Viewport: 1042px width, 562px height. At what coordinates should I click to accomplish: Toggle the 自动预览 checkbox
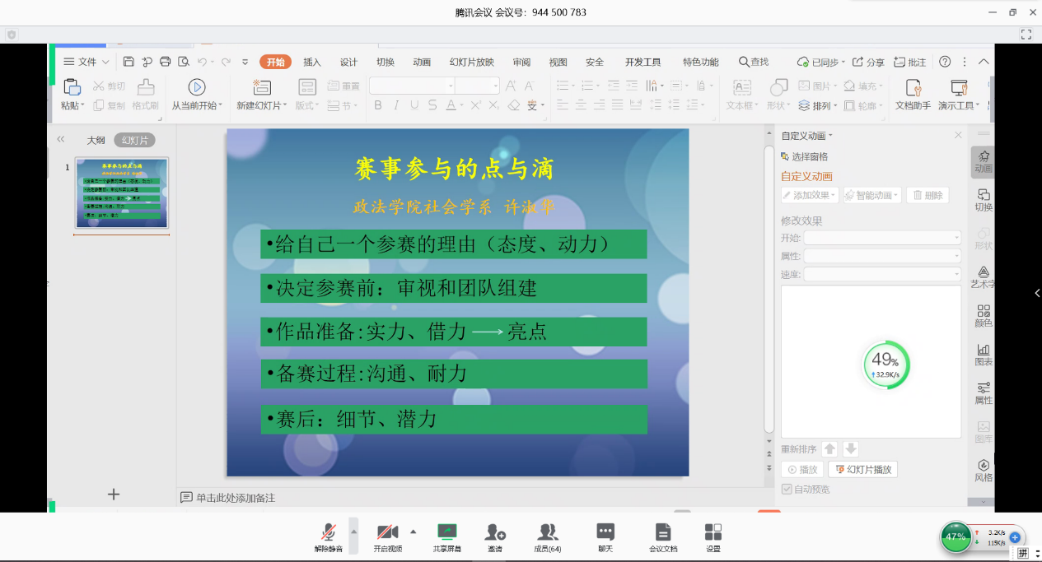[x=787, y=490]
